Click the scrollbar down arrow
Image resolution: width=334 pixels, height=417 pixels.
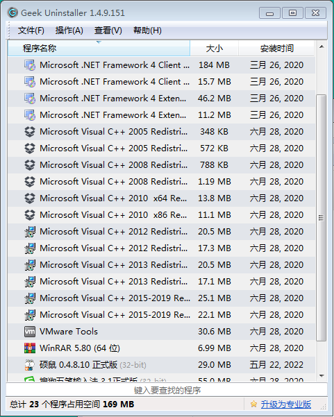pos(322,376)
